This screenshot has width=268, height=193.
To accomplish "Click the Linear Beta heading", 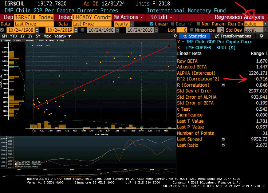I will pyautogui.click(x=189, y=54).
